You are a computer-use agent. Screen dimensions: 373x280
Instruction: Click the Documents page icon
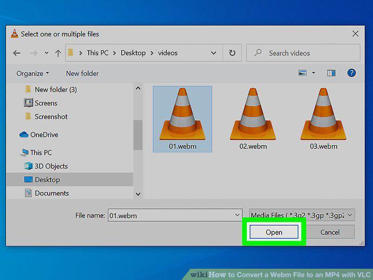(x=28, y=193)
